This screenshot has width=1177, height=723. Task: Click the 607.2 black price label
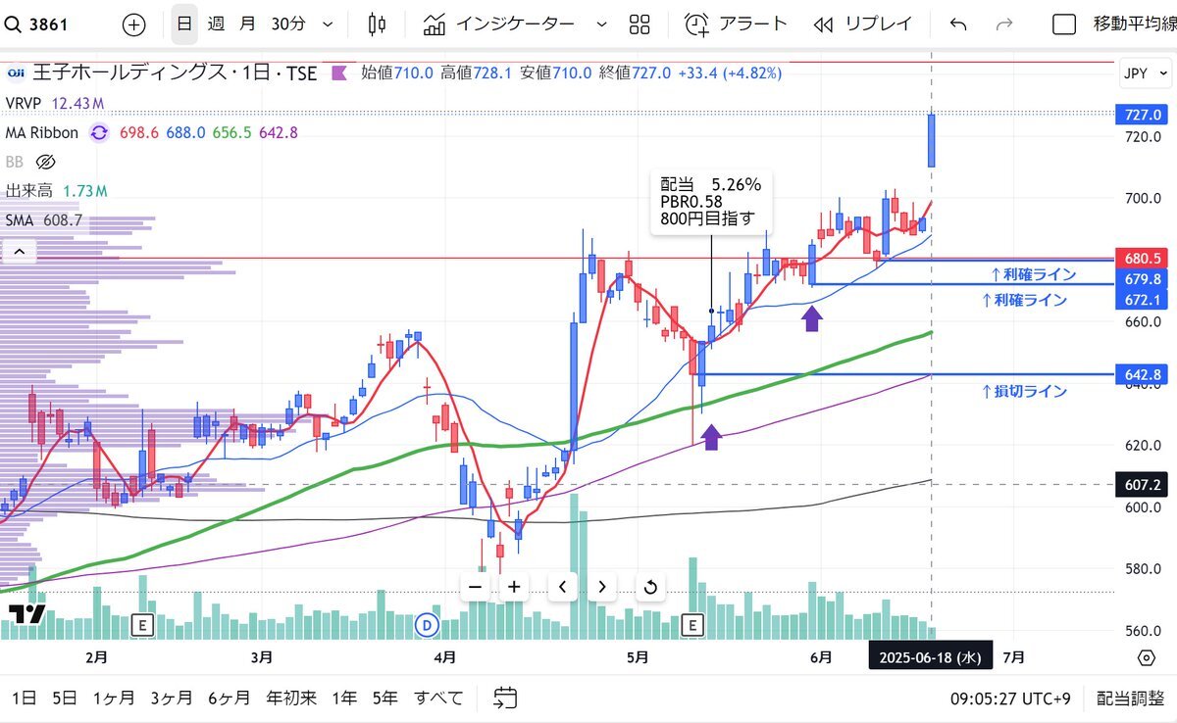point(1141,484)
